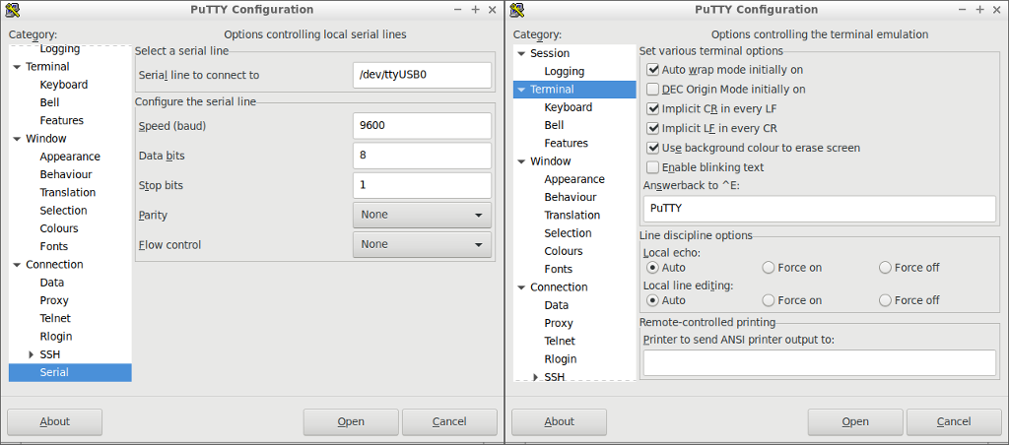Expand SSH category in right window
This screenshot has width=1009, height=445.
coord(535,377)
